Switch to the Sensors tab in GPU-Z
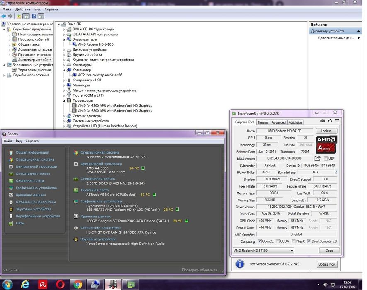 pos(263,122)
